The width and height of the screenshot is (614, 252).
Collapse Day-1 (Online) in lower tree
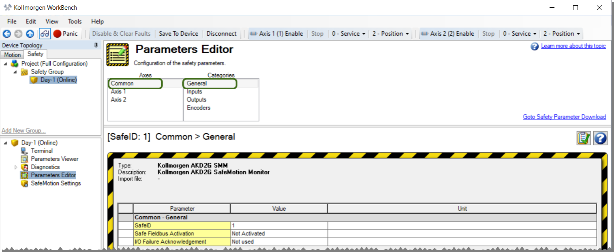click(6, 143)
